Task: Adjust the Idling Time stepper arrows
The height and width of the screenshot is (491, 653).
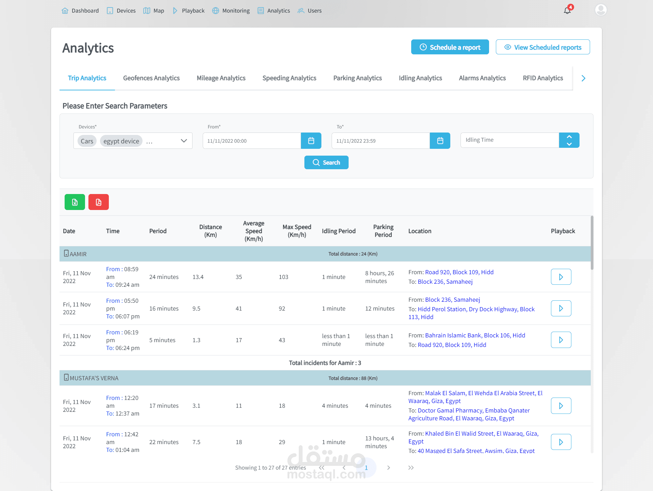Action: [x=569, y=140]
